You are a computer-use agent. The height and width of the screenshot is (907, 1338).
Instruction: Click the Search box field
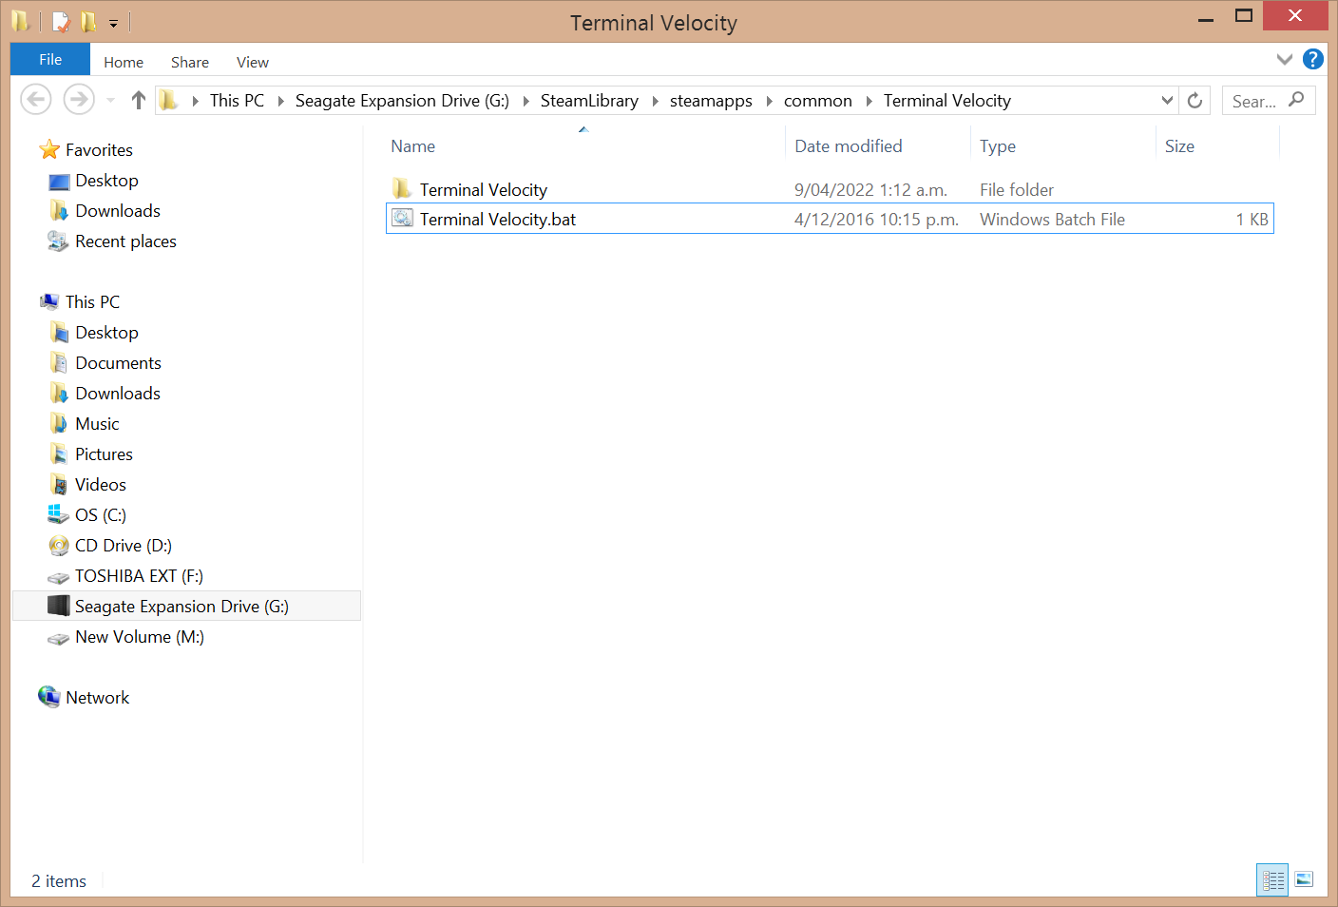point(1268,100)
